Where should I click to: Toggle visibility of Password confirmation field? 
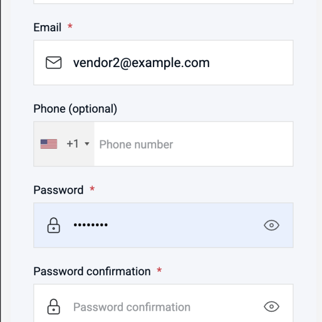point(272,307)
